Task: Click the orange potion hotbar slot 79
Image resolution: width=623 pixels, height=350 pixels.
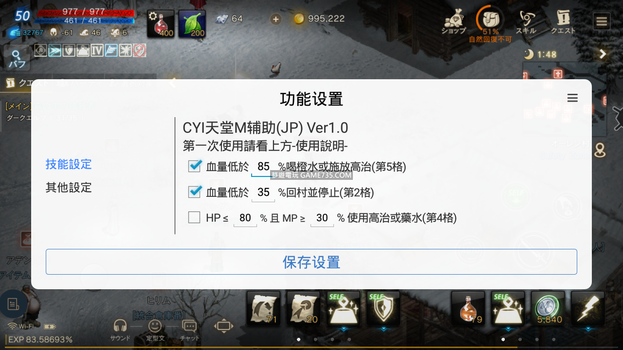Action: tap(468, 308)
